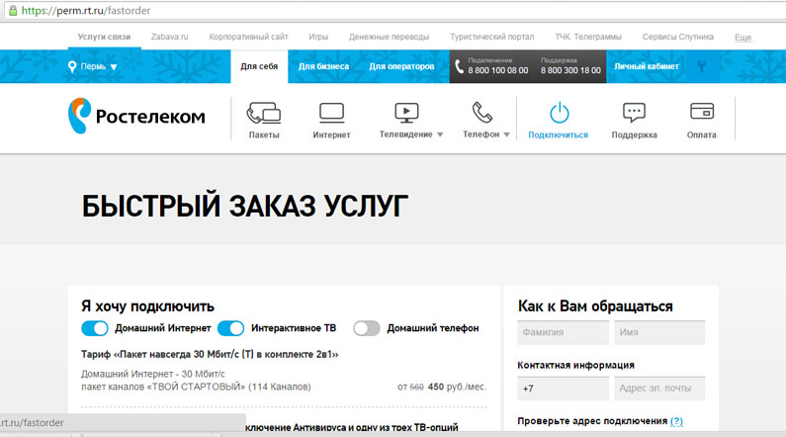Viewport: 786px width, 437px height.
Task: Open the Пермь city selector dropdown
Action: point(93,67)
